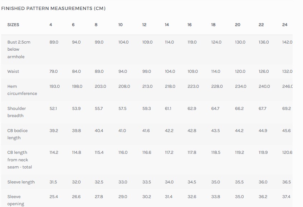Viewport: 303px width, 207px height.
Task: Click the Finished Pattern Measurements (CM) heading
Action: (53, 9)
